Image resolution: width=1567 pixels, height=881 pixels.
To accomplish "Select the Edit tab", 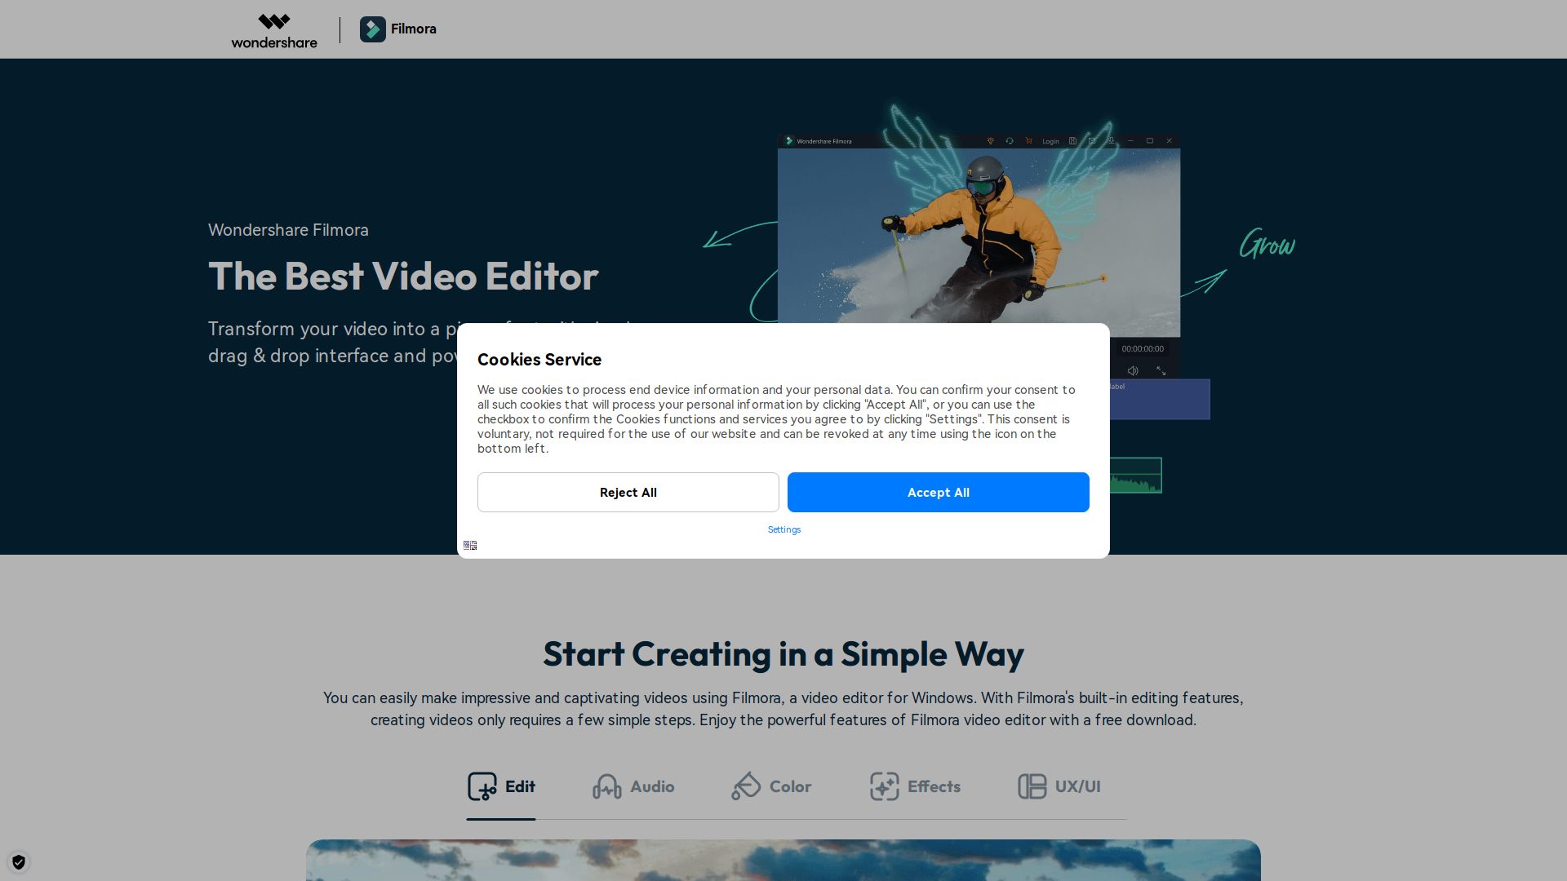I will click(x=501, y=786).
